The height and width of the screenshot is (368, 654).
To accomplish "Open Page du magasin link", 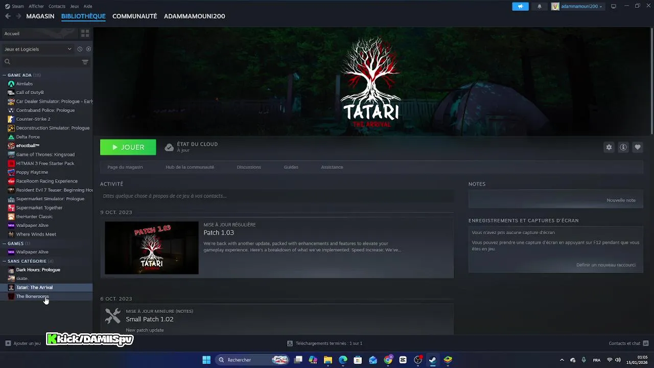I will coord(125,167).
